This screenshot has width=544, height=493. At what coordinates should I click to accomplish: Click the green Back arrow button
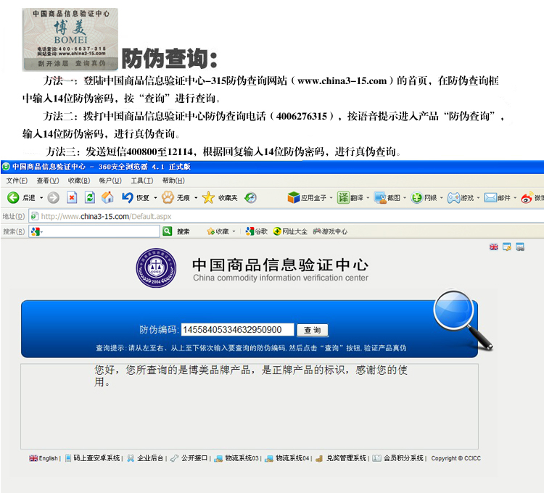13,198
